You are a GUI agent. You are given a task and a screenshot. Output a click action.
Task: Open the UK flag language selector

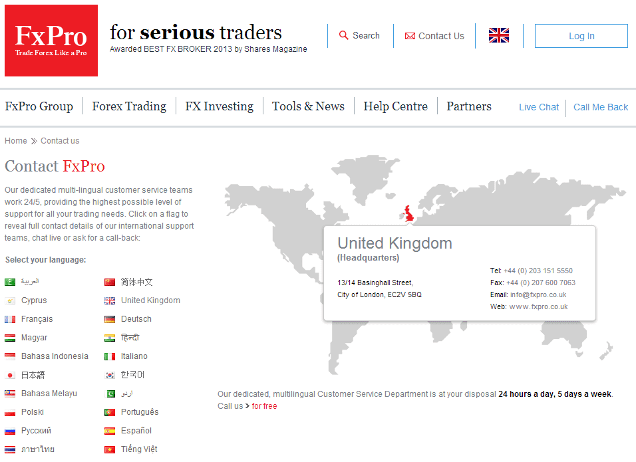pos(498,35)
